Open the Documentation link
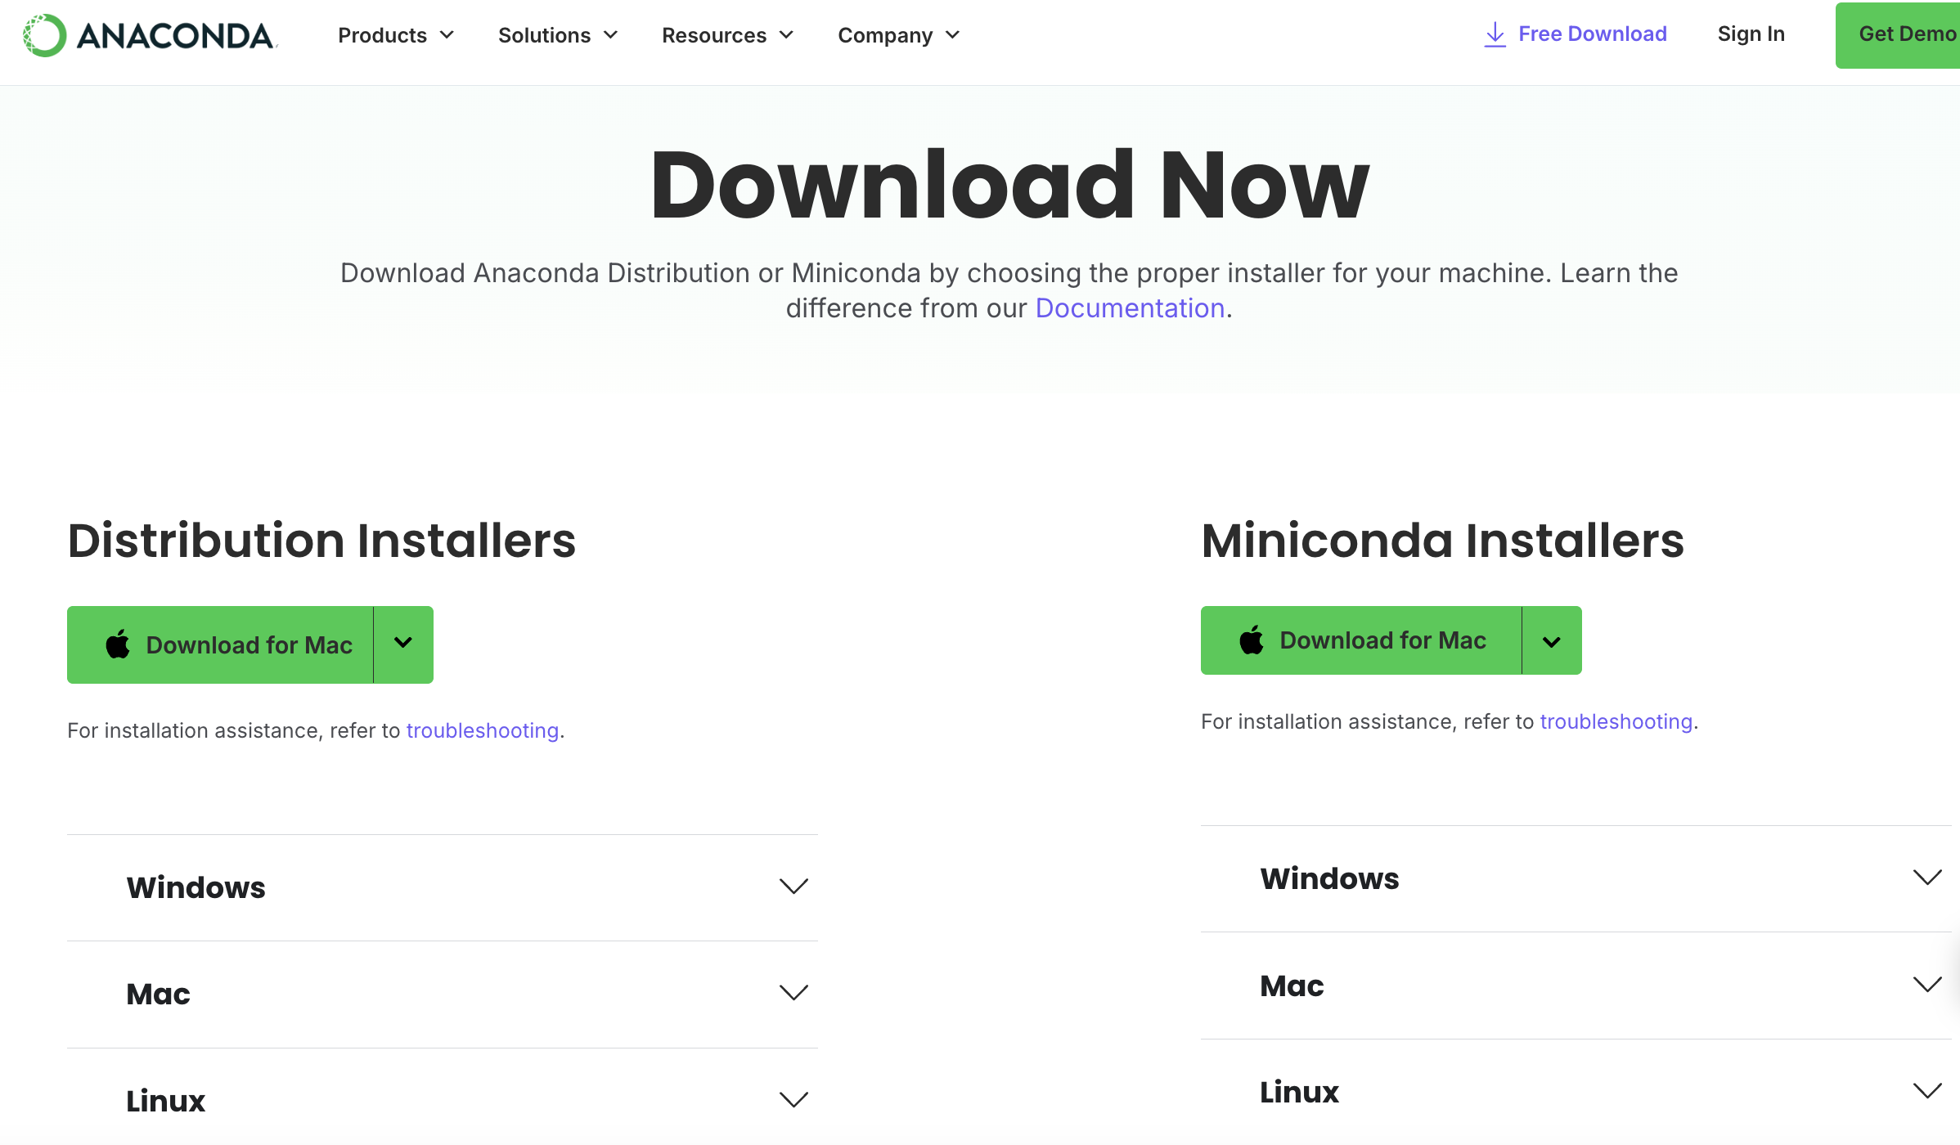This screenshot has width=1960, height=1145. [1130, 308]
